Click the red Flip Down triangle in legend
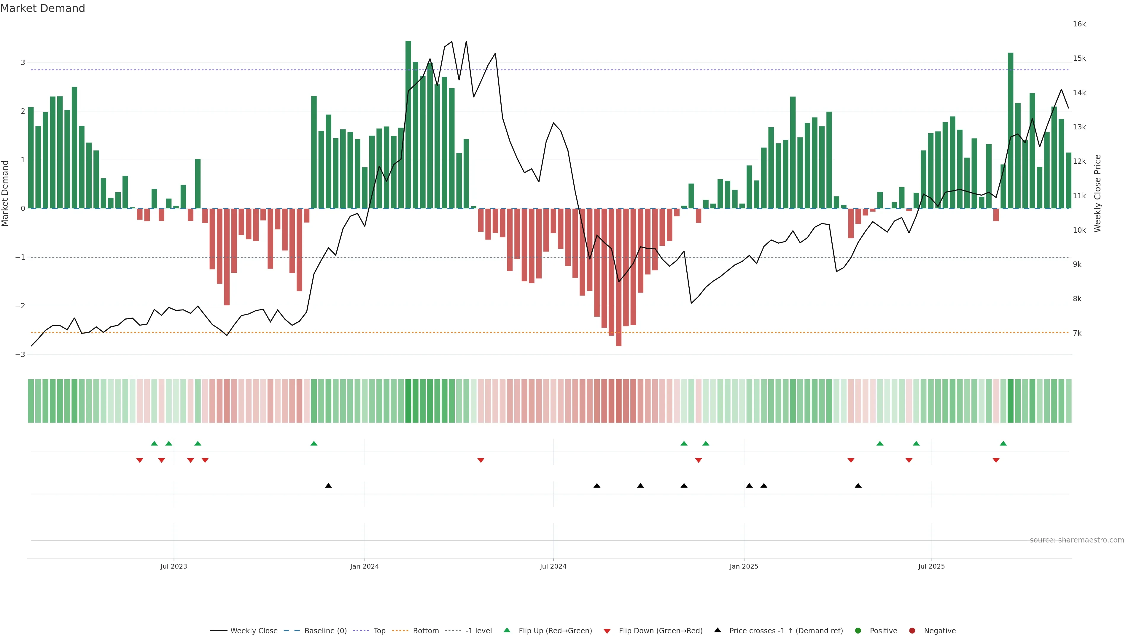This screenshot has width=1139, height=641. coord(607,631)
